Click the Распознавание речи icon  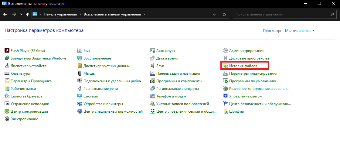tap(80, 88)
